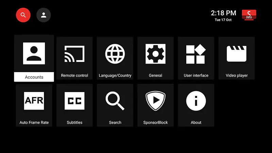Click the 2:18 PM clock
This screenshot has width=272, height=153.
(x=223, y=13)
